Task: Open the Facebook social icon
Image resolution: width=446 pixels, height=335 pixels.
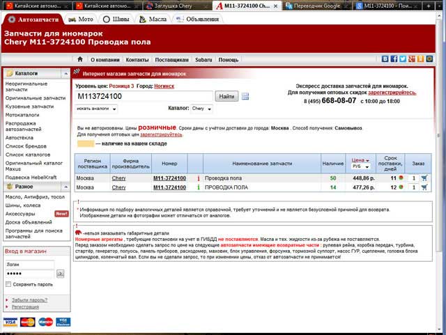Action: 394,59
